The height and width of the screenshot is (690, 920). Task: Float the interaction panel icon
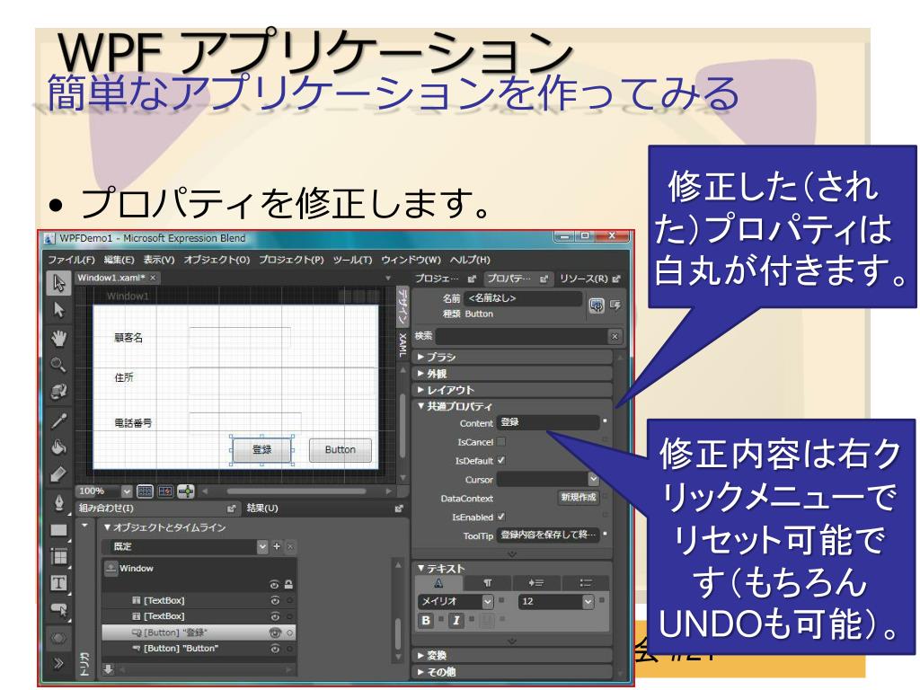(x=231, y=509)
